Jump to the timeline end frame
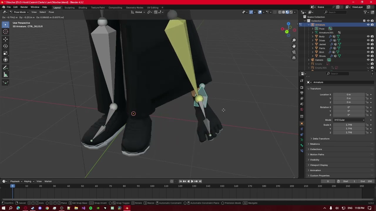This screenshot has width=376, height=211. tap(200, 181)
